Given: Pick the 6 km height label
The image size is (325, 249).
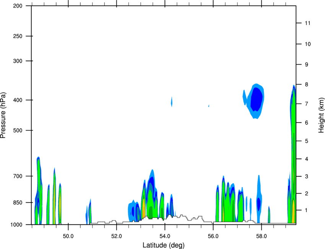Looking at the screenshot, I should click(307, 123).
